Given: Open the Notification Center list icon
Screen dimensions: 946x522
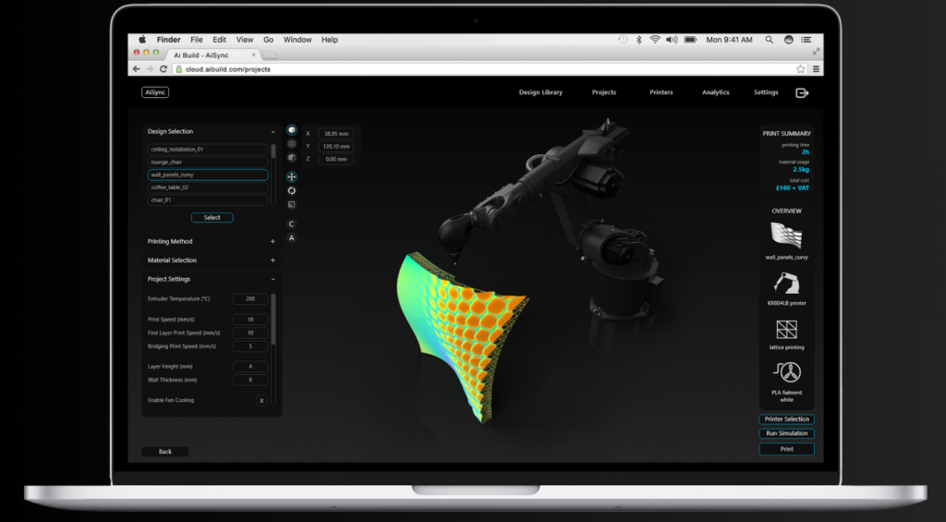Looking at the screenshot, I should pos(806,40).
